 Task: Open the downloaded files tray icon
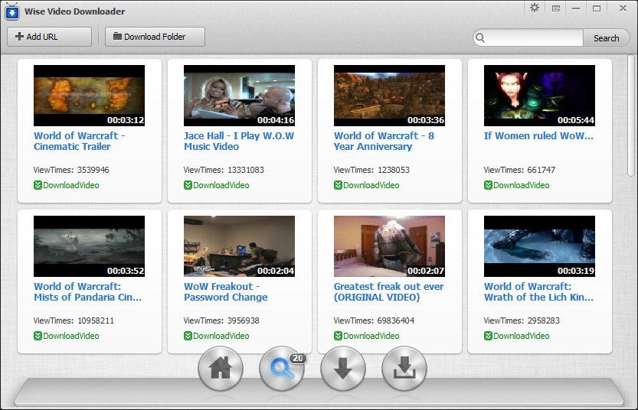[x=404, y=369]
